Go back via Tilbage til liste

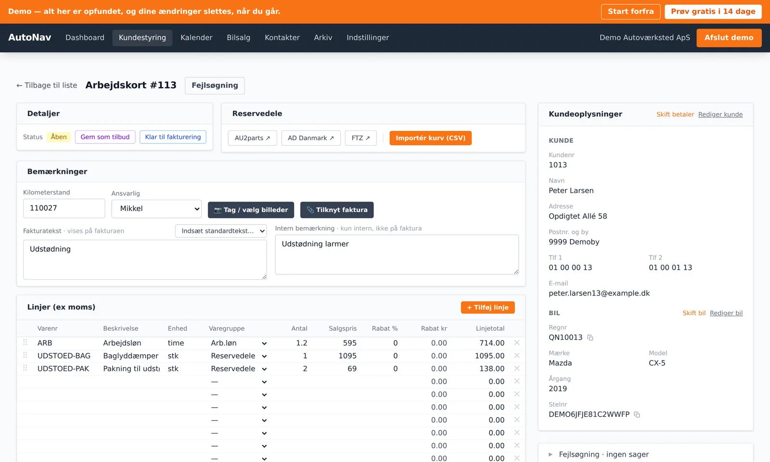click(x=47, y=86)
